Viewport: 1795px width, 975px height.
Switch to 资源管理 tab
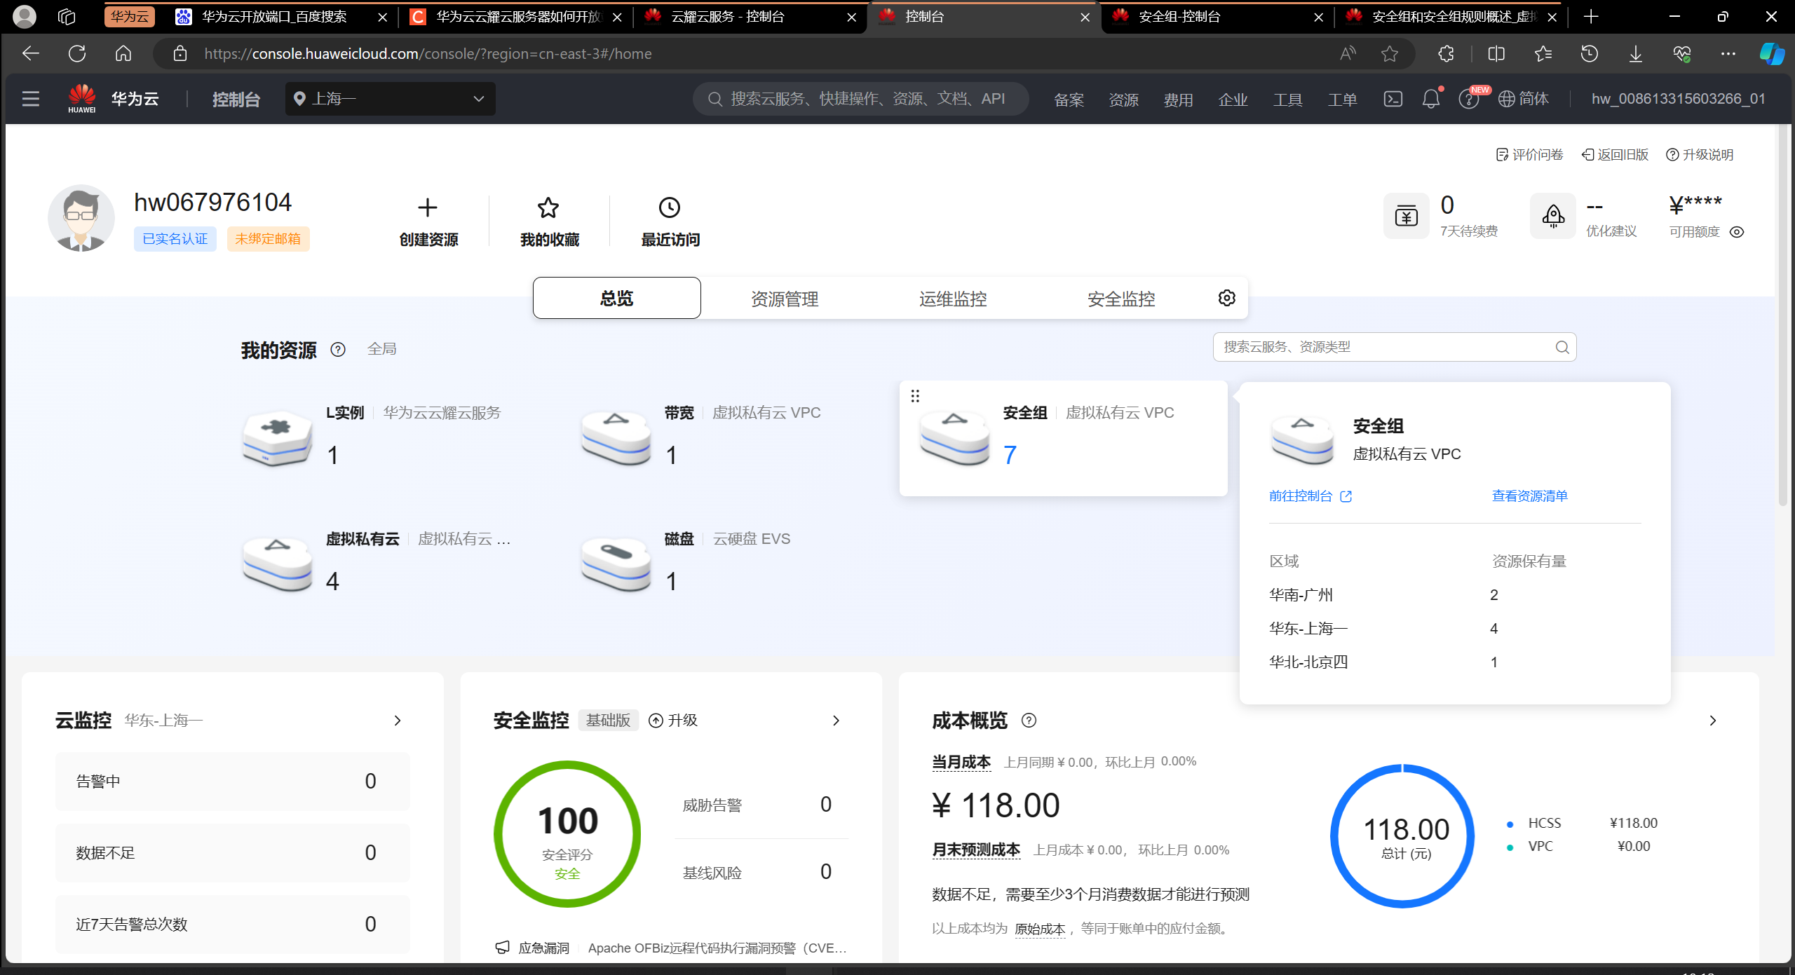pos(785,299)
